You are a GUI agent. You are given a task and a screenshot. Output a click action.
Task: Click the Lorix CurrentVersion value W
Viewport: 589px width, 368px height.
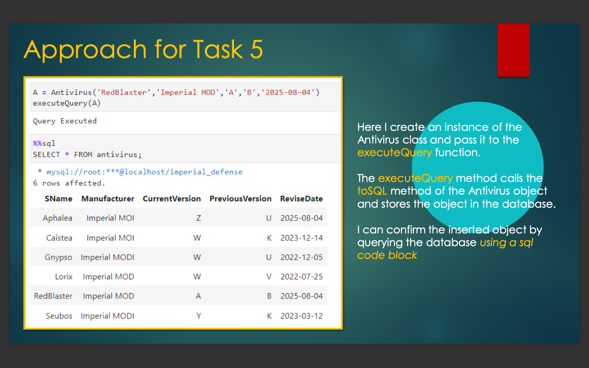(x=197, y=276)
